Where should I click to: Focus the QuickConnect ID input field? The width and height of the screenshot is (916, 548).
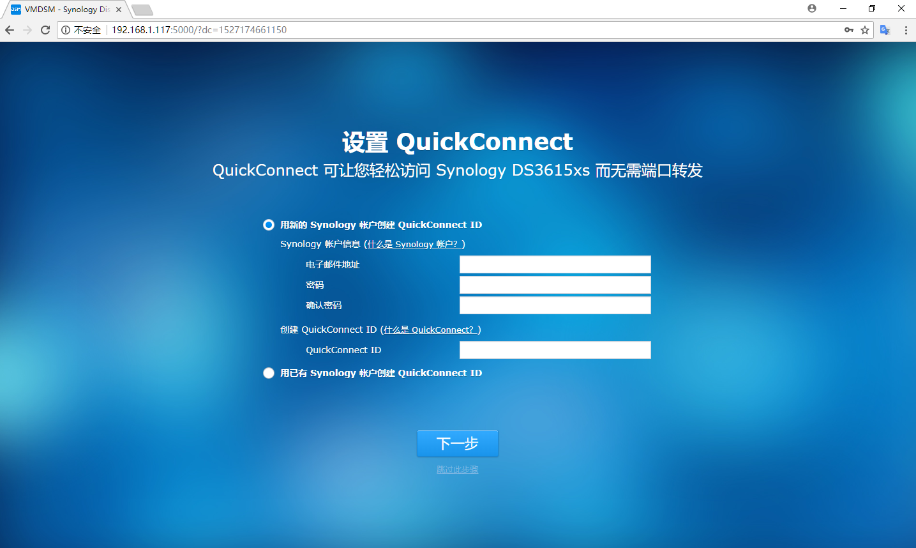click(x=555, y=350)
